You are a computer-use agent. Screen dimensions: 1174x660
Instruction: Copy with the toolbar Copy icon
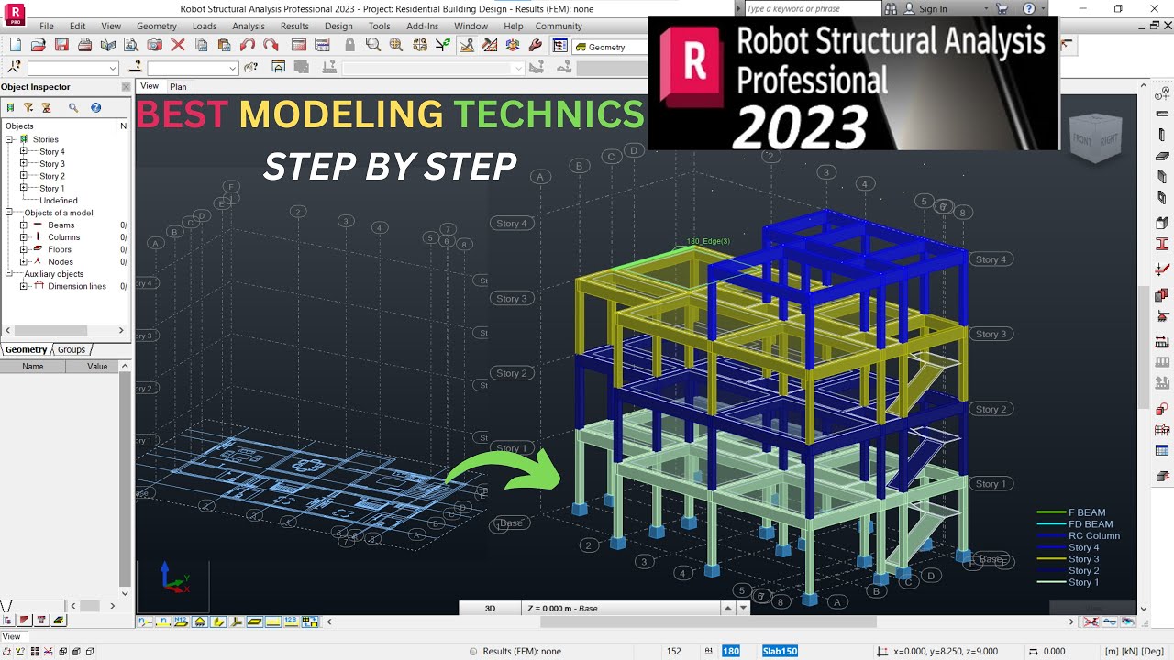pyautogui.click(x=201, y=45)
